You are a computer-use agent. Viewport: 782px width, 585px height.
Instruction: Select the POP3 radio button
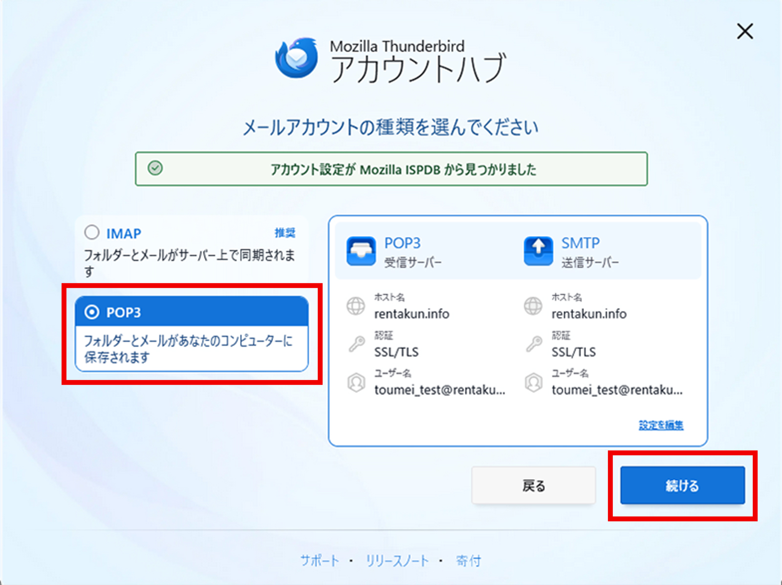[92, 312]
